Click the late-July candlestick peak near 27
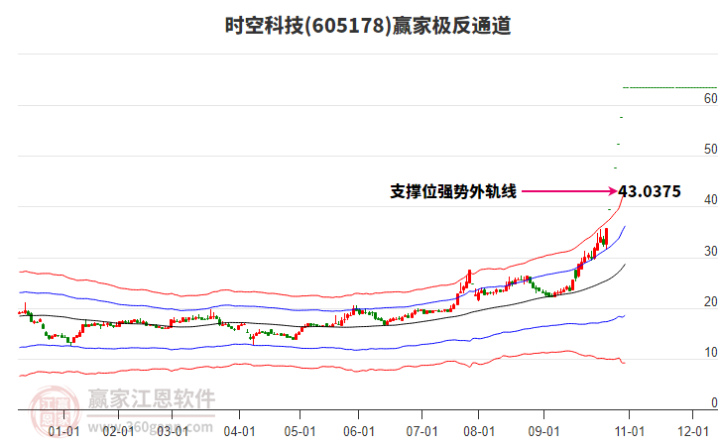 click(x=469, y=278)
